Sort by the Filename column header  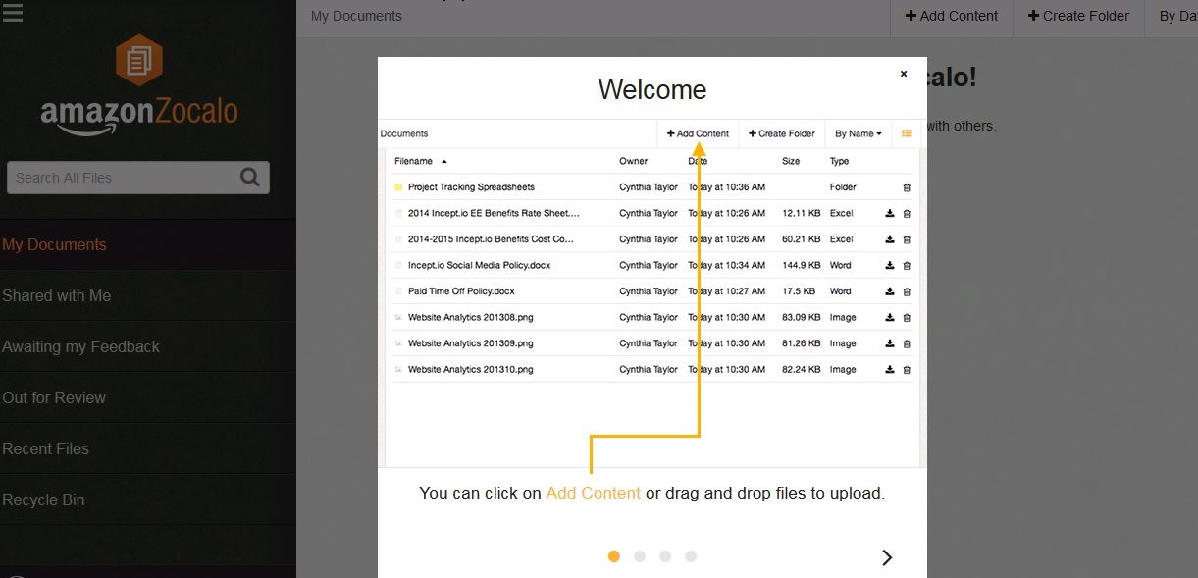click(x=420, y=161)
